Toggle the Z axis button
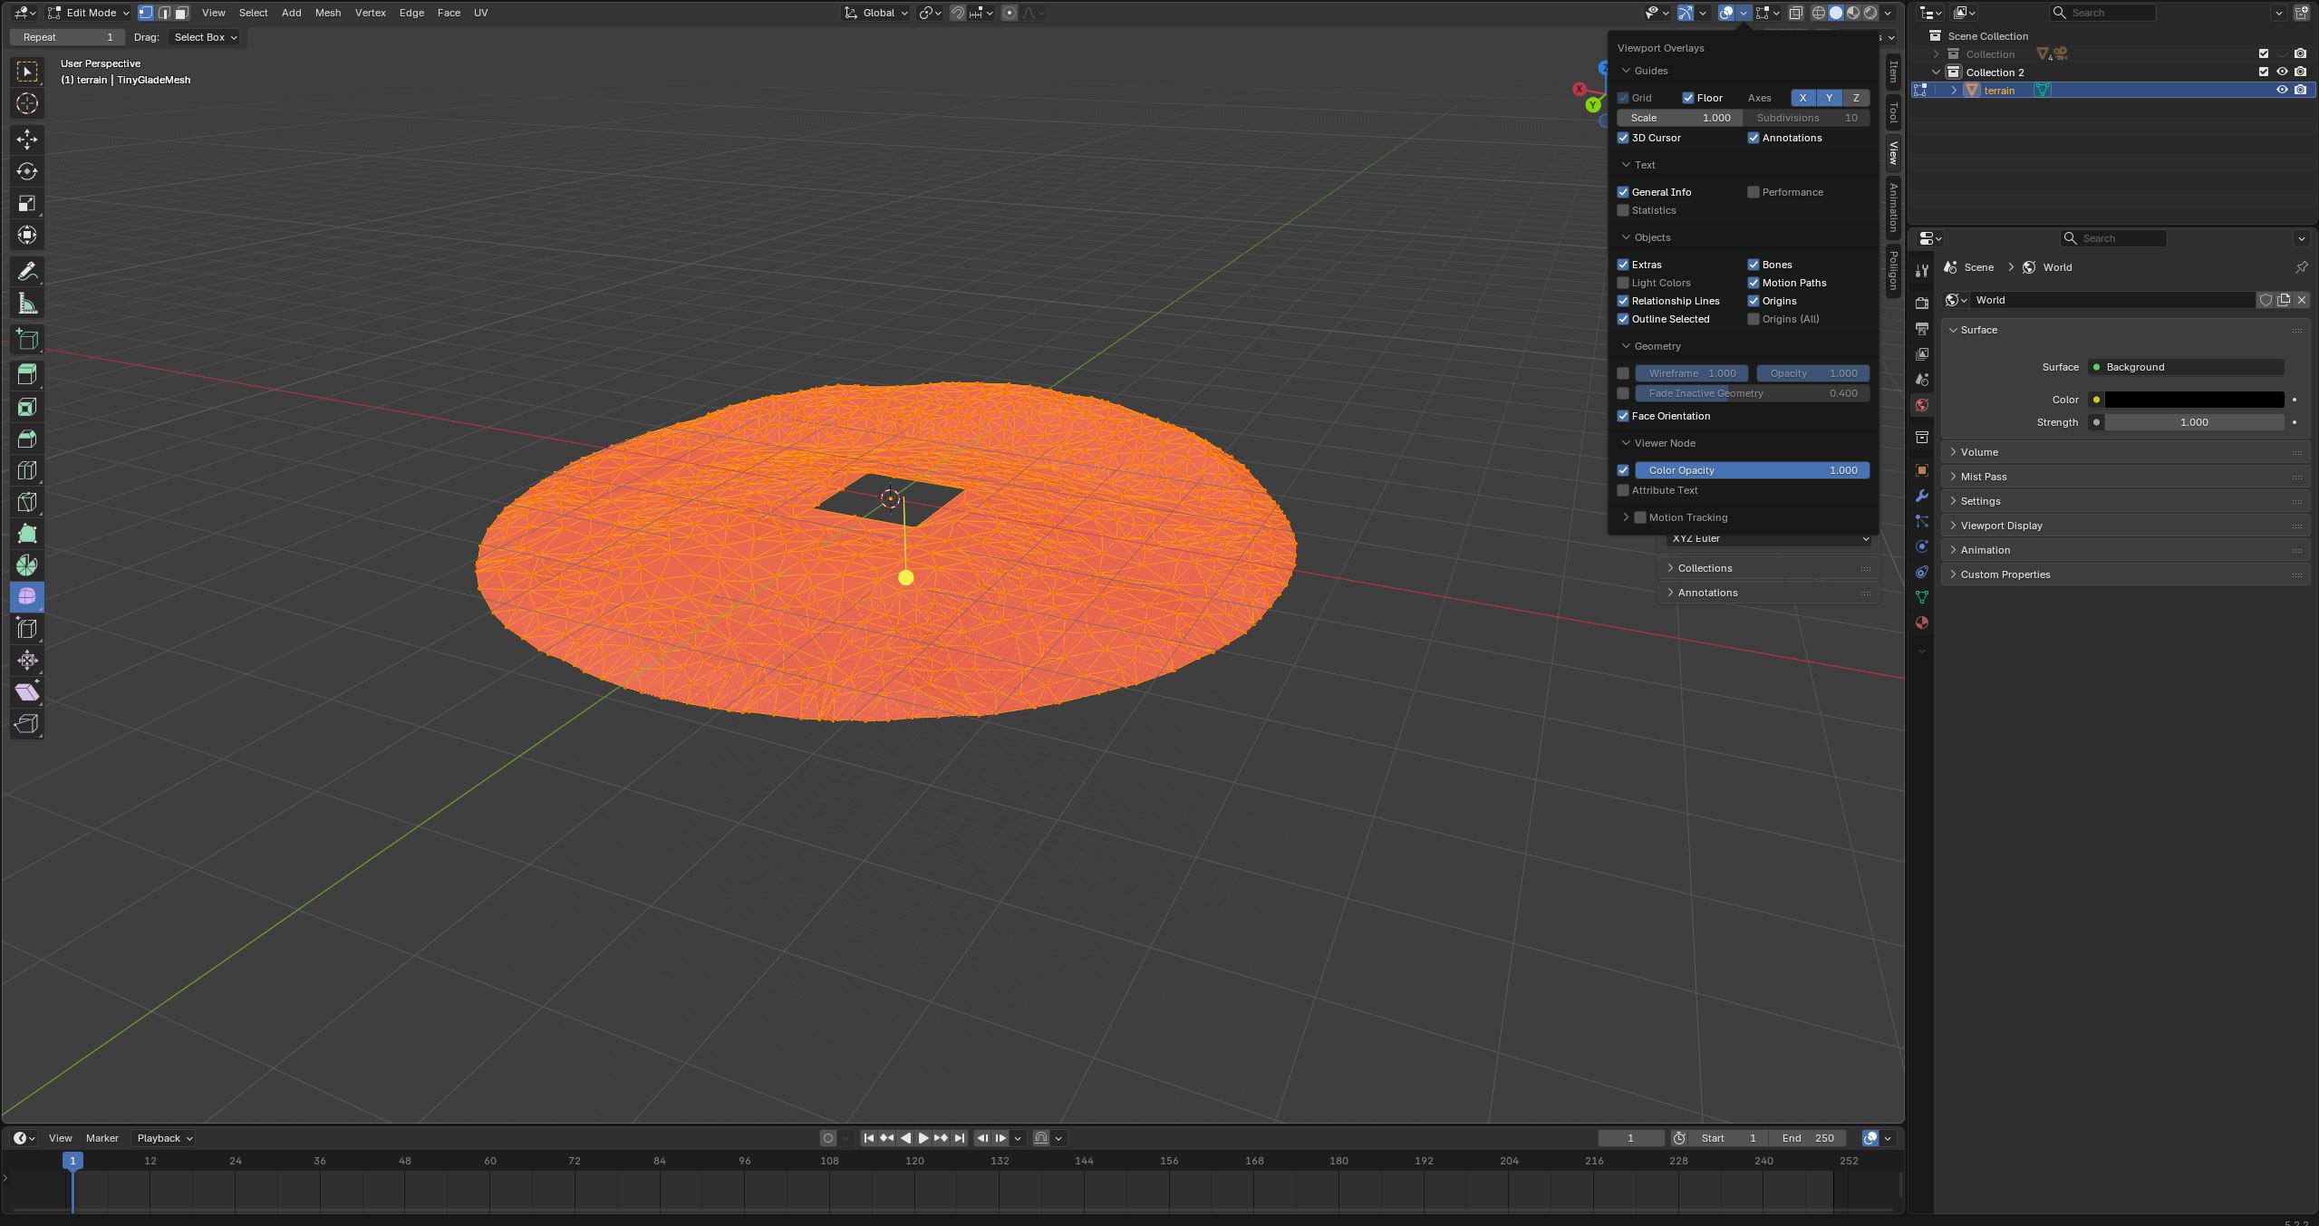This screenshot has height=1226, width=2319. click(x=1856, y=98)
